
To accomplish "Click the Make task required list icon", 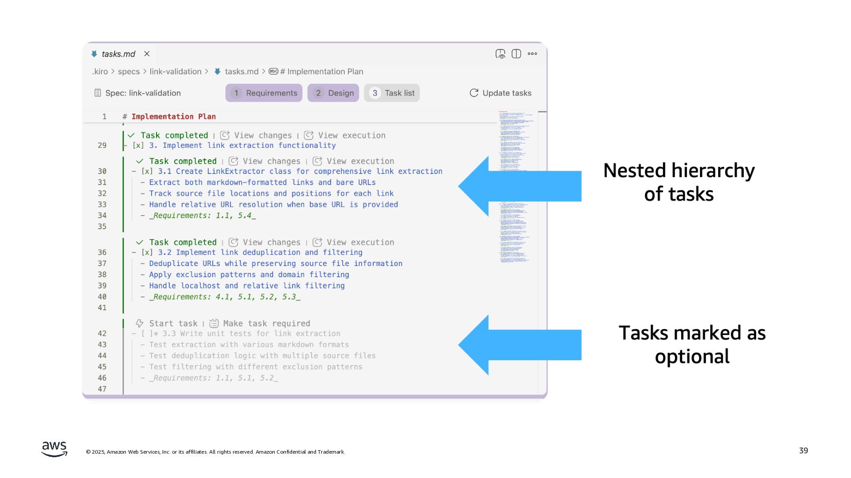I will tap(214, 324).
